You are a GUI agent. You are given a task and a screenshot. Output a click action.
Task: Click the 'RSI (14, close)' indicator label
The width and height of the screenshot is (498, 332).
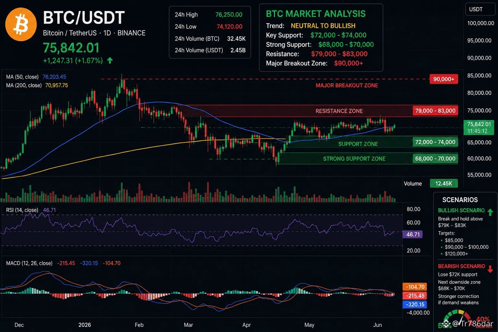pos(22,210)
